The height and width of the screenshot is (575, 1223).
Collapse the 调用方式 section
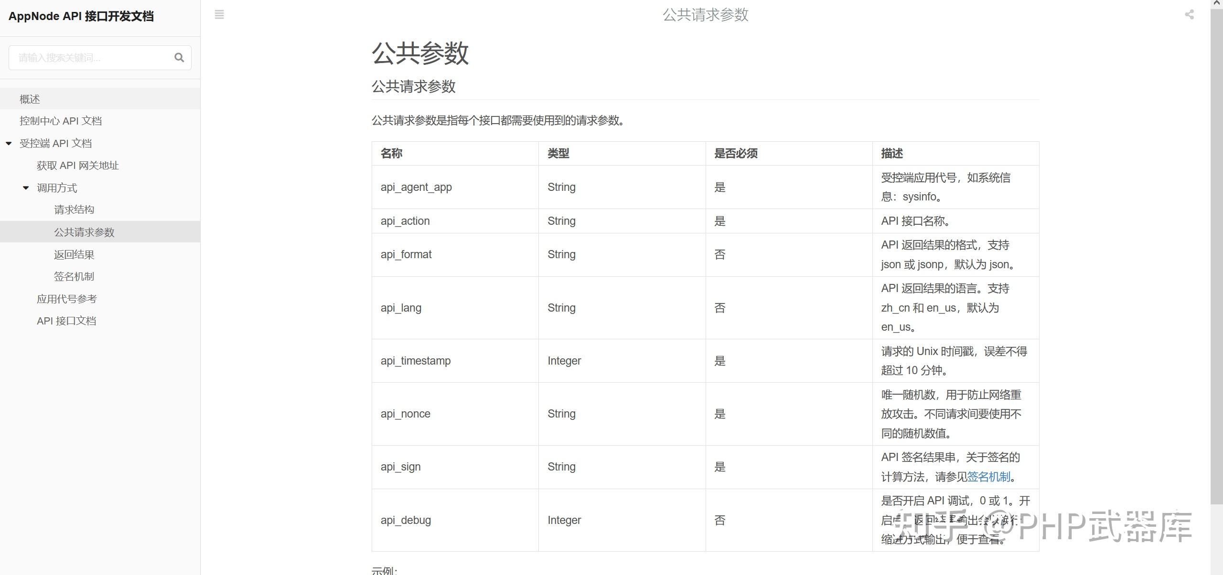coord(26,188)
